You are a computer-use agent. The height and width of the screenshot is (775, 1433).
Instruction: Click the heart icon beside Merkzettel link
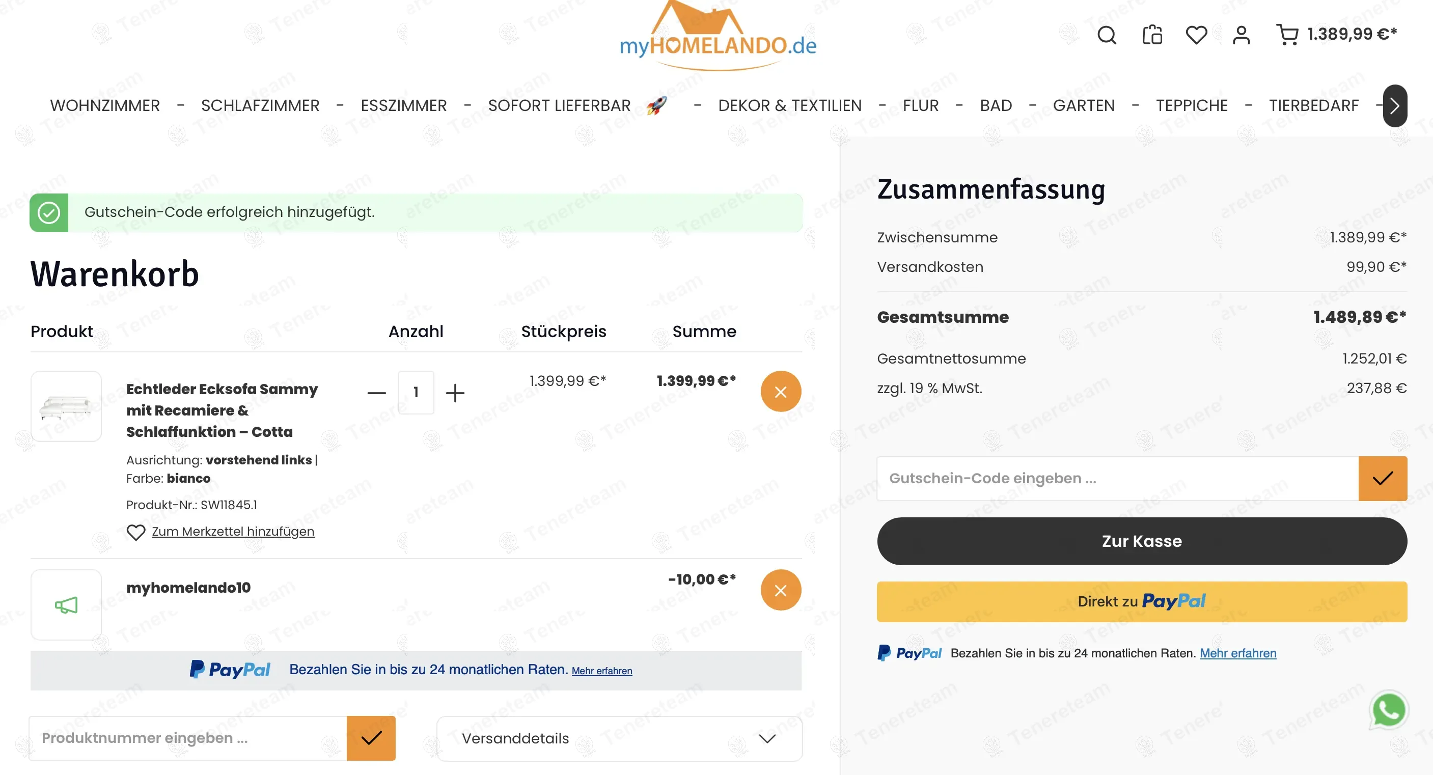click(136, 532)
